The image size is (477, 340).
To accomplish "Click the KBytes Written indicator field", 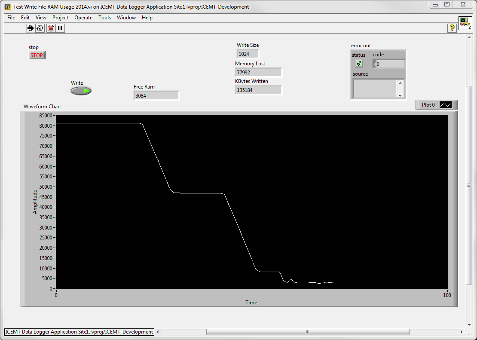I will click(x=259, y=90).
